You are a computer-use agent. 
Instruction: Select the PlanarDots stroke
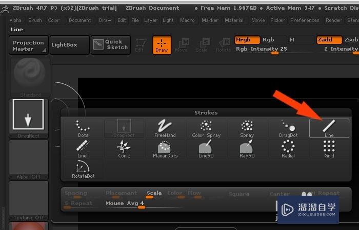[165, 149]
